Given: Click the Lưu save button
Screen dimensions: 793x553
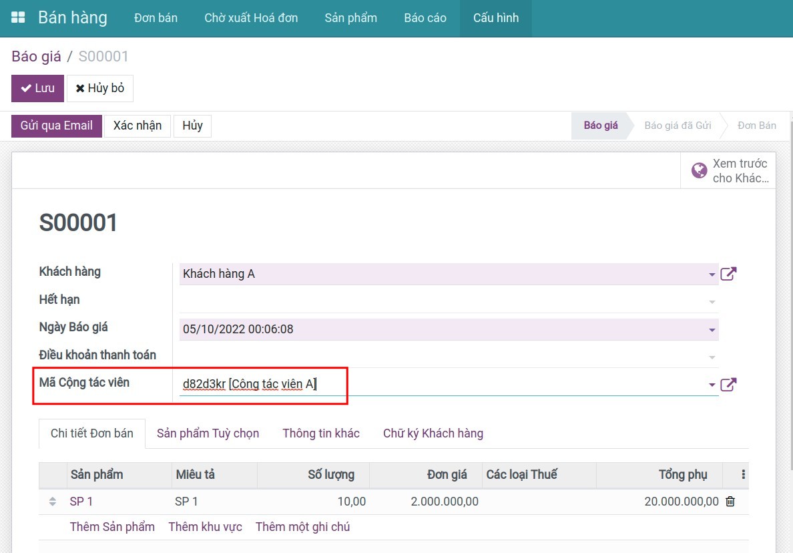Looking at the screenshot, I should coord(37,88).
